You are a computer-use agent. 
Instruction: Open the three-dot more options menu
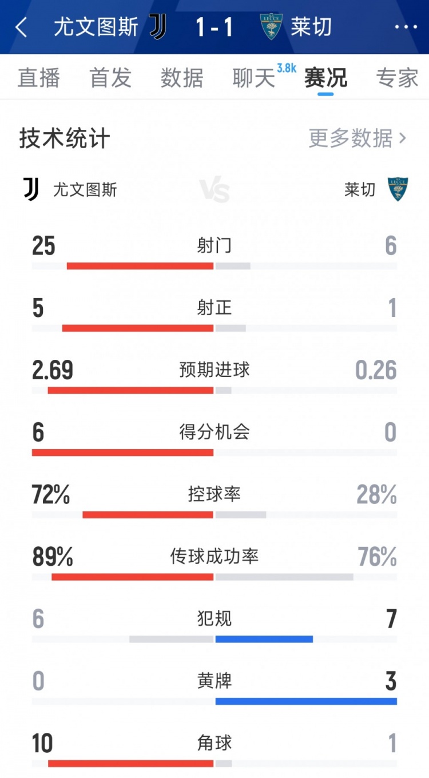pyautogui.click(x=406, y=27)
